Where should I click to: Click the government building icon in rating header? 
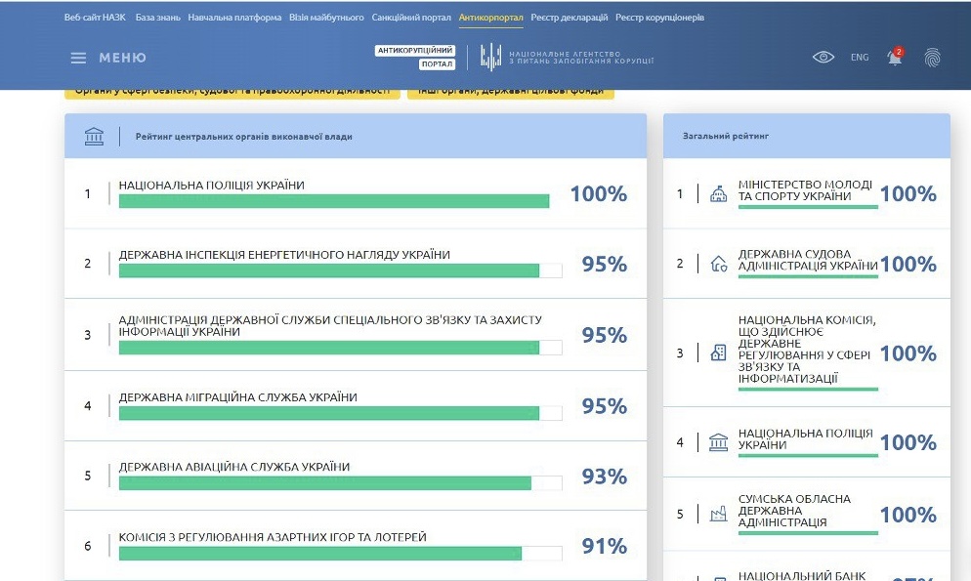(94, 136)
